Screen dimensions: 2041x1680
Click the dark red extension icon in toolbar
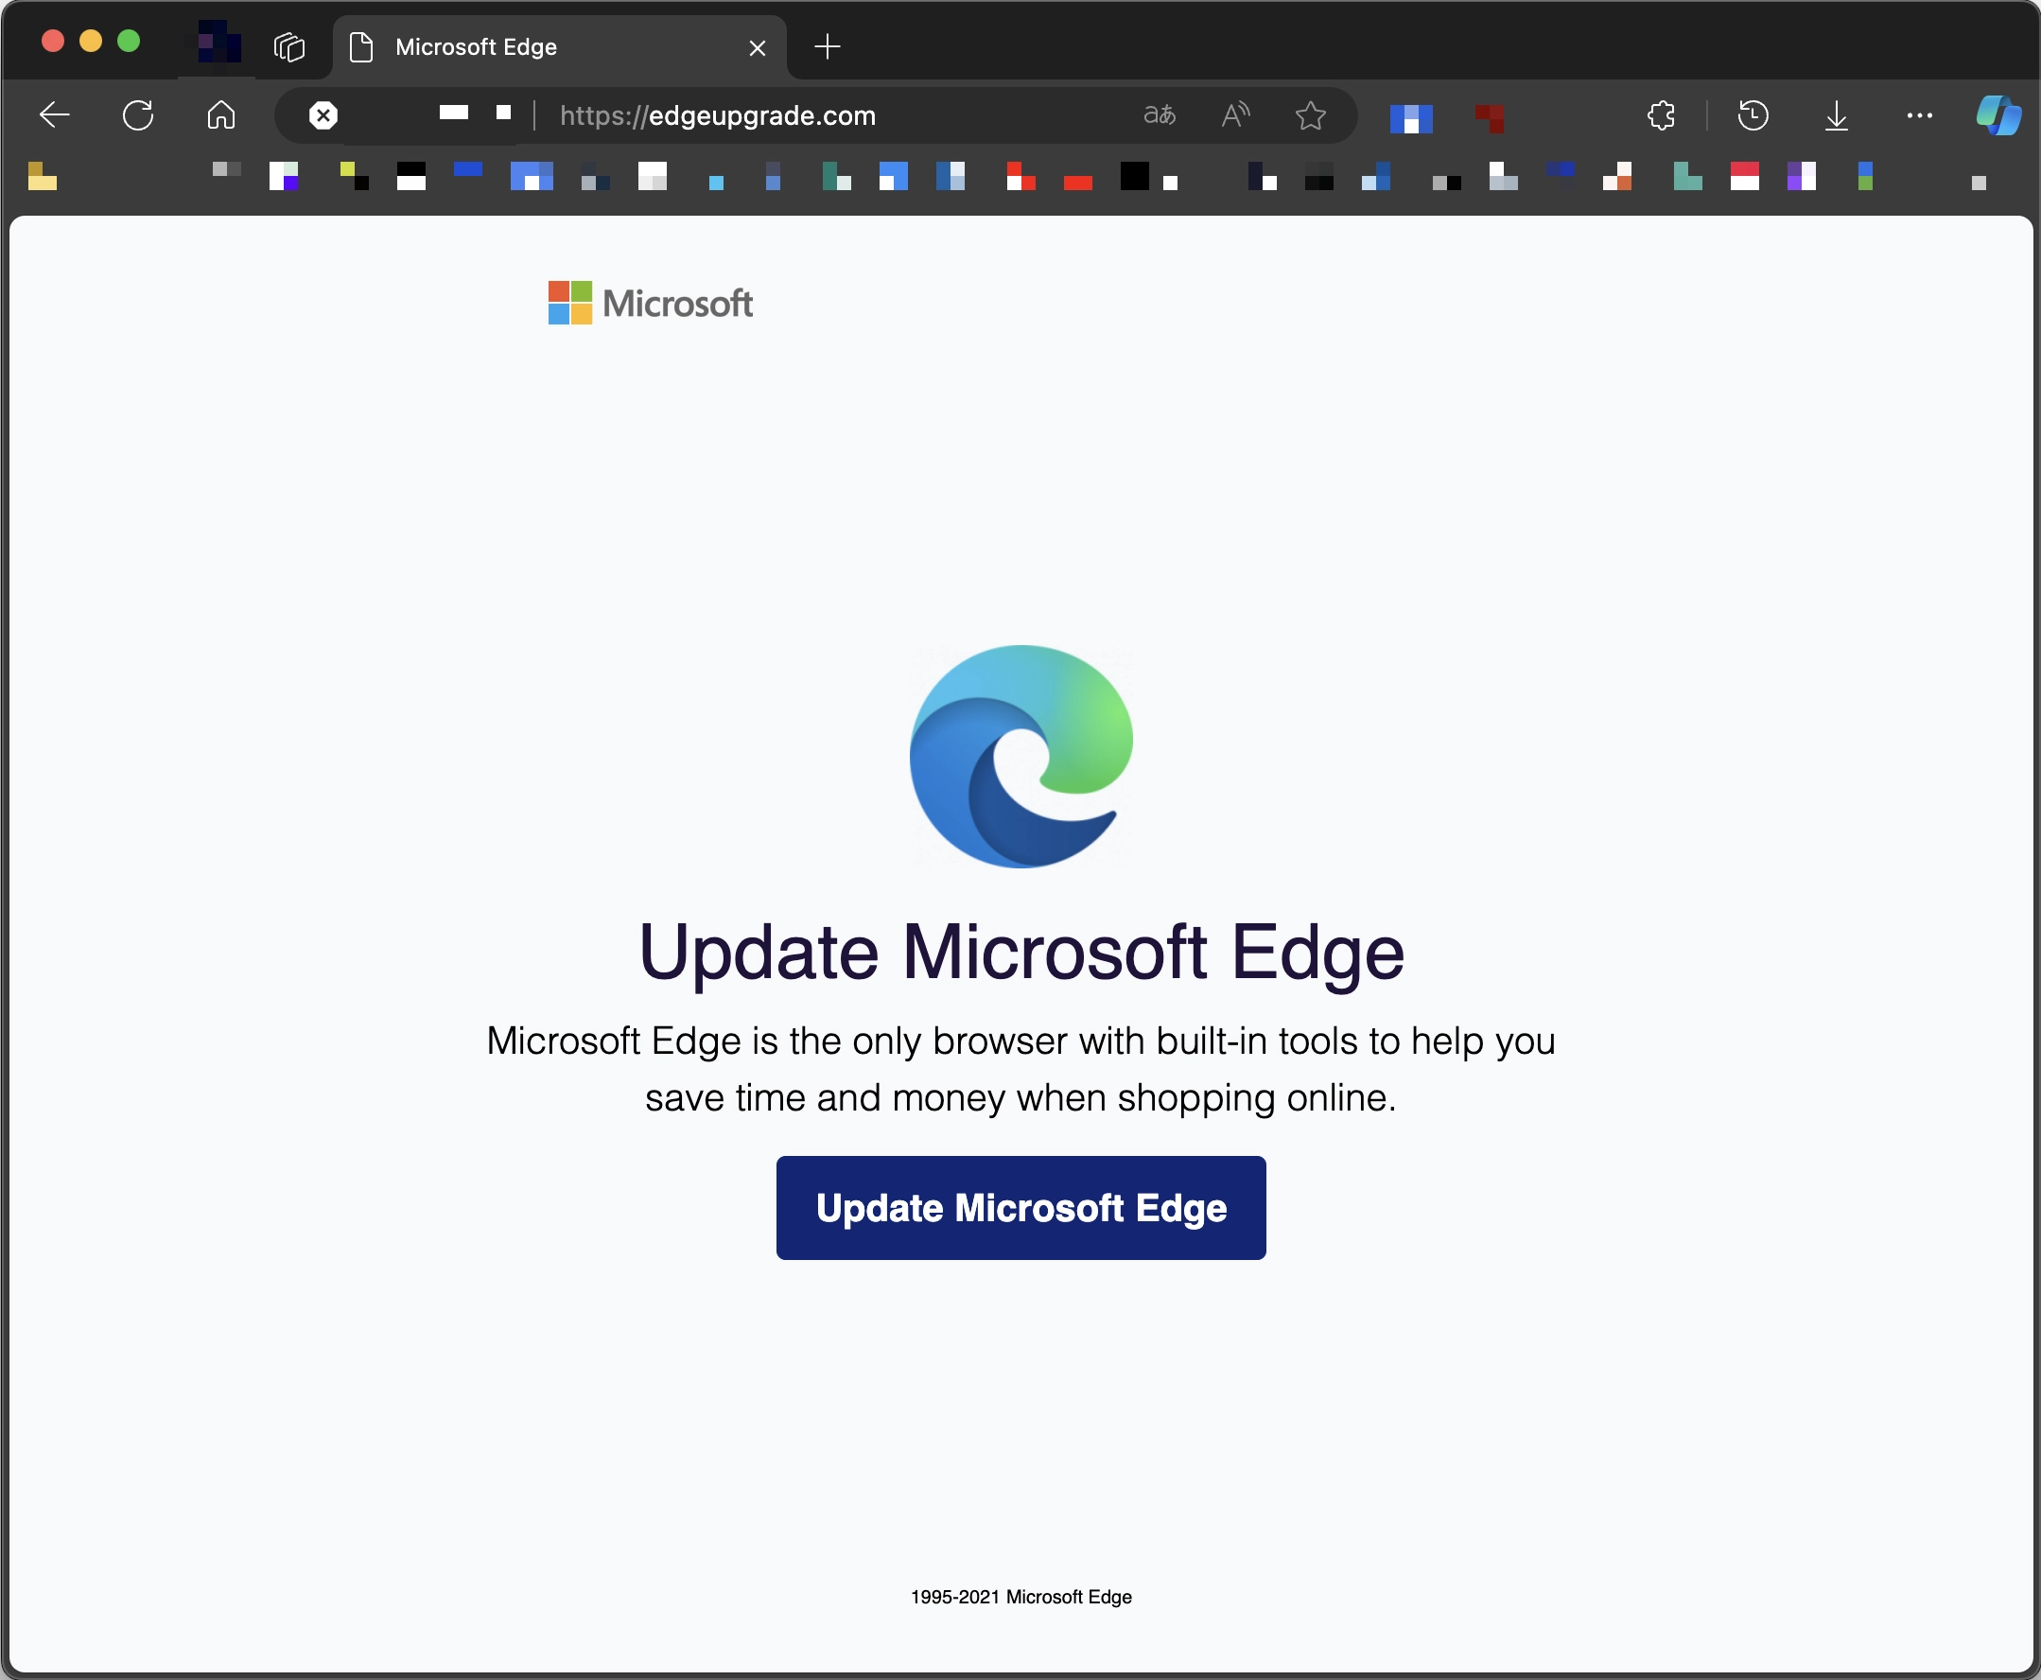[x=1490, y=118]
